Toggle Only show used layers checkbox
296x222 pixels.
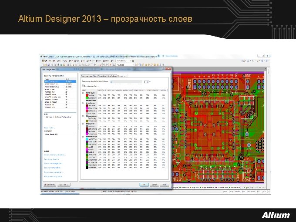point(83,86)
